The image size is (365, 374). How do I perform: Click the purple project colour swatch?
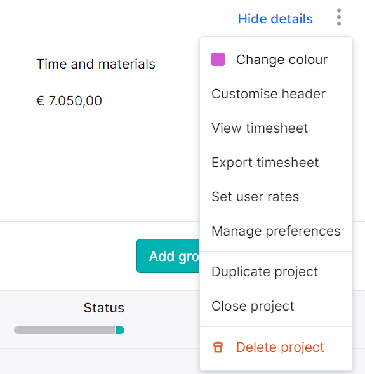pos(218,60)
